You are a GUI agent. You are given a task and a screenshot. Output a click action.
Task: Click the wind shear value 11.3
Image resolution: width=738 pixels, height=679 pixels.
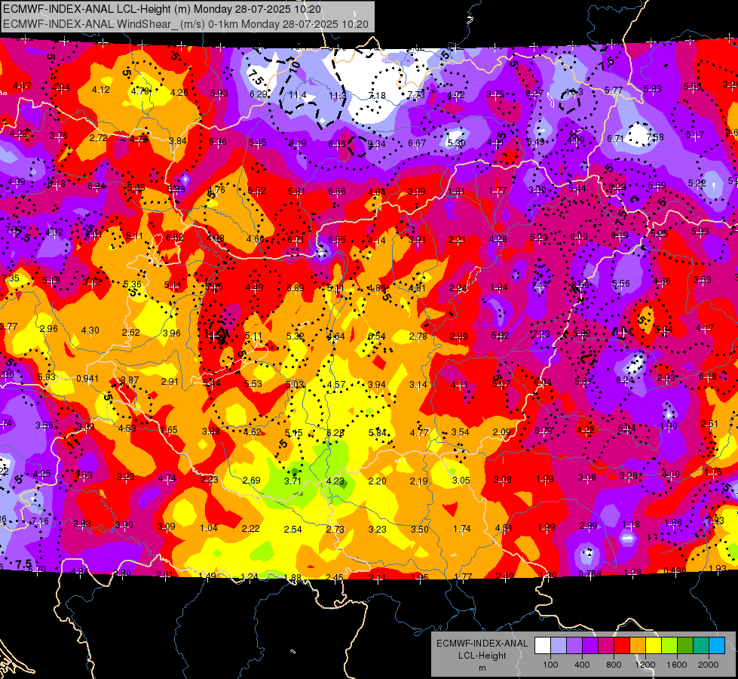point(337,96)
